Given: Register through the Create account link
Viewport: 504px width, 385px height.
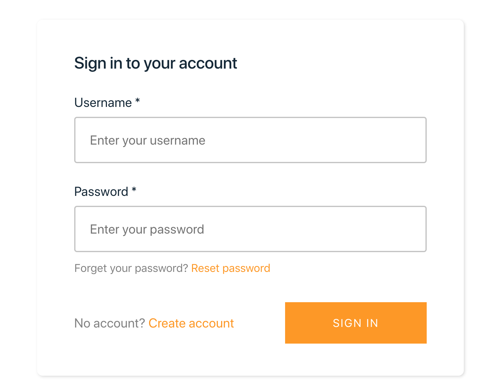Looking at the screenshot, I should click(191, 323).
